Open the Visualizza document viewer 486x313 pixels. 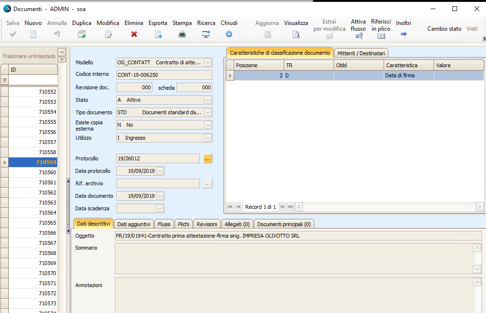click(296, 34)
